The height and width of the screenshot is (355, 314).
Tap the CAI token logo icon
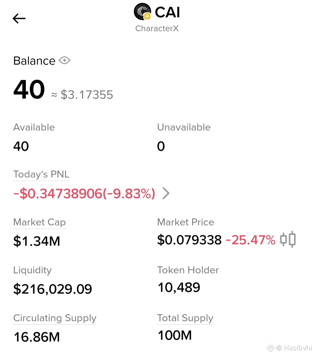(x=142, y=12)
